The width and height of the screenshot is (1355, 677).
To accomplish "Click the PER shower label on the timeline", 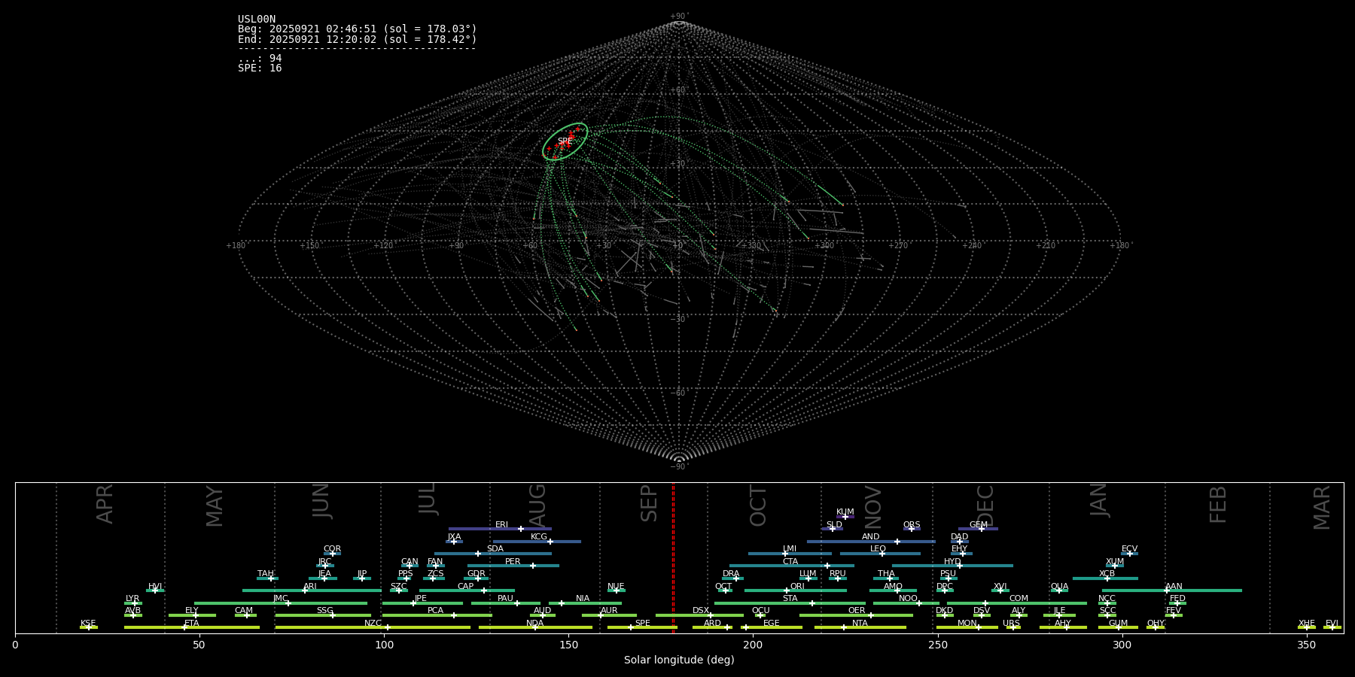I will pyautogui.click(x=513, y=562).
